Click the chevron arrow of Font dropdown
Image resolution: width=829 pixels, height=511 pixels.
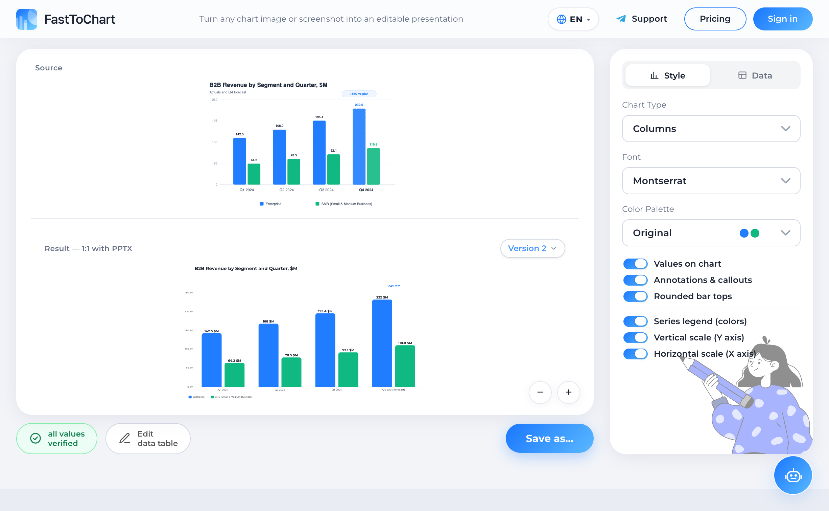tap(785, 181)
